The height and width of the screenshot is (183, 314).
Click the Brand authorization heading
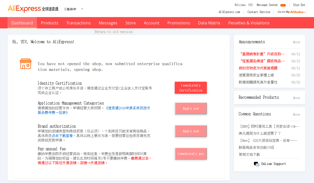57,126
